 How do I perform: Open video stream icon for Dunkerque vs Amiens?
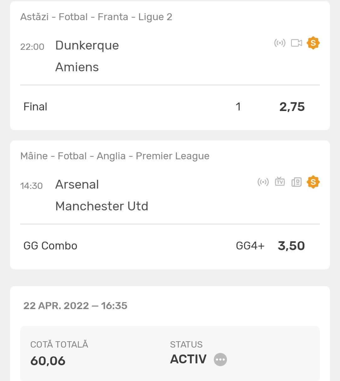pos(296,43)
